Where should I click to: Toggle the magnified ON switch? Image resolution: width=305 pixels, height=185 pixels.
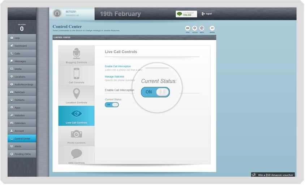pyautogui.click(x=155, y=92)
